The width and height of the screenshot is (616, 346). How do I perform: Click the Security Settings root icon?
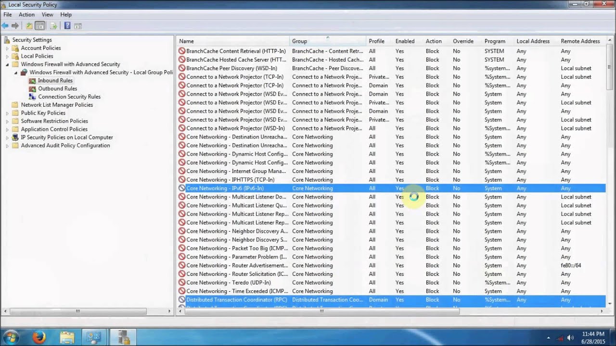[x=7, y=40]
